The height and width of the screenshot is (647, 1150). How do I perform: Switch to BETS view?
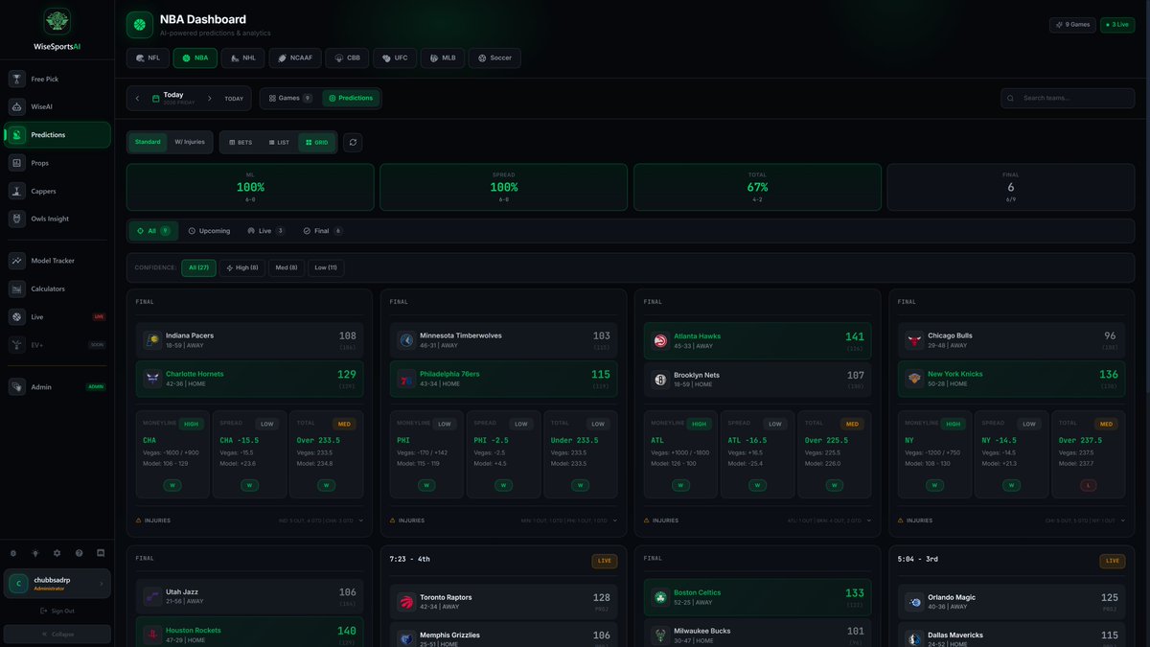pos(240,142)
